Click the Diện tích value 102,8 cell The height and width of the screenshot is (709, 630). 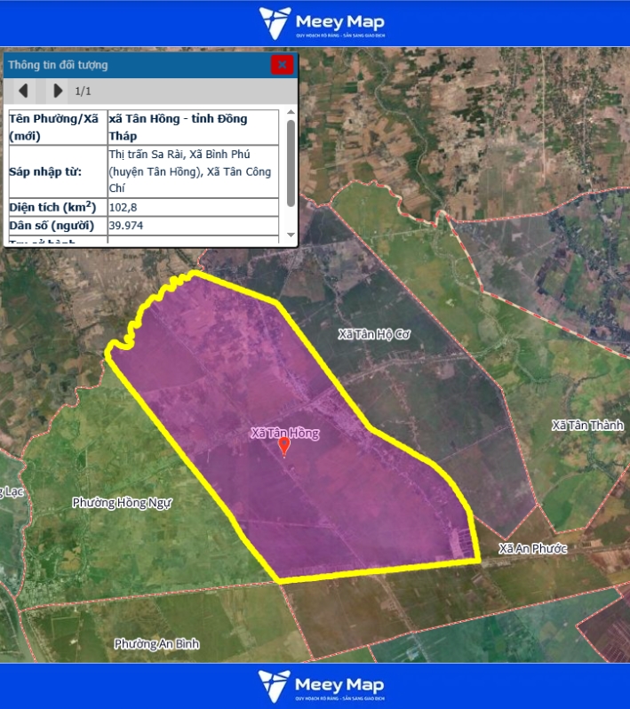(192, 207)
